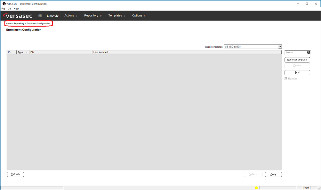Image resolution: width=321 pixels, height=190 pixels.
Task: Click the NUM status bar indicator
Action: pos(306,188)
